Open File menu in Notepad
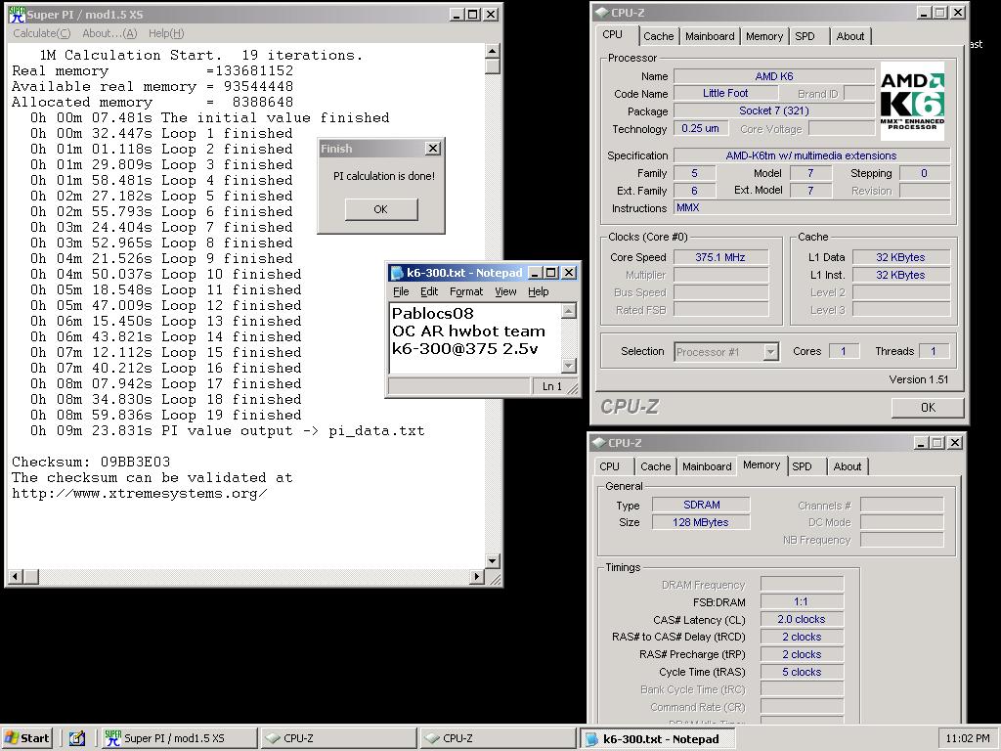 pyautogui.click(x=401, y=291)
